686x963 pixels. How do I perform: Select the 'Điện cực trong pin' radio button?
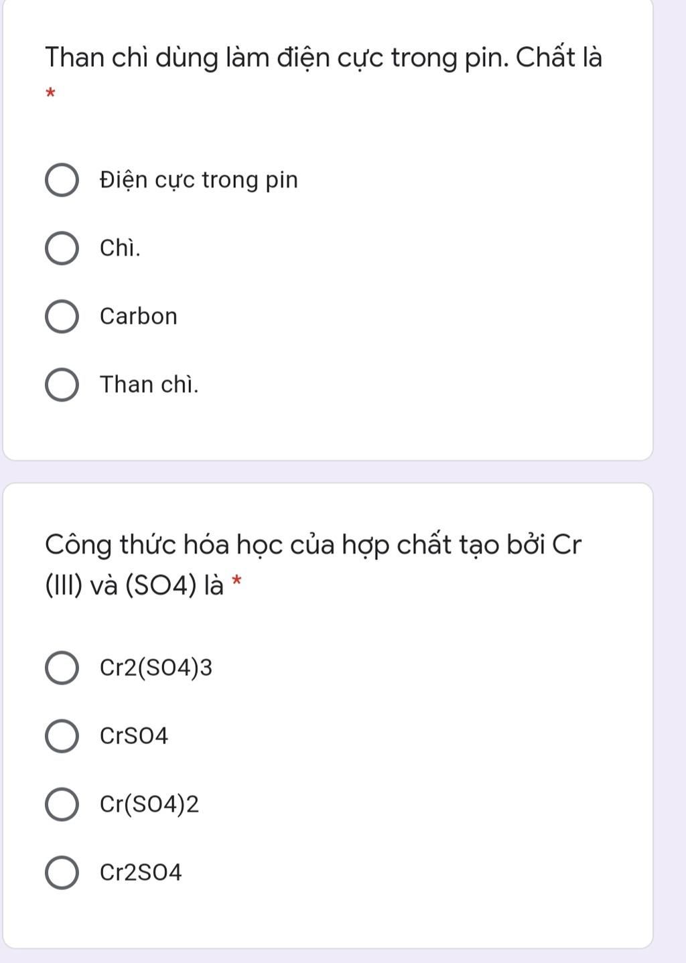point(62,181)
